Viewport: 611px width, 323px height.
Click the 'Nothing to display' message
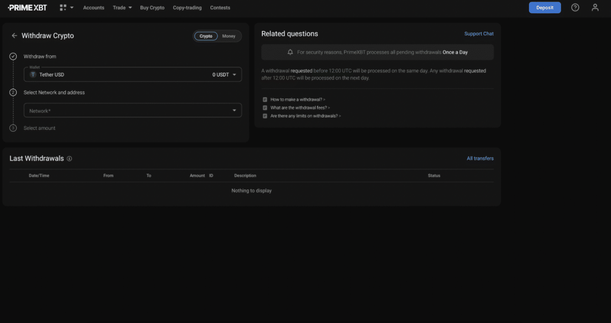252,191
